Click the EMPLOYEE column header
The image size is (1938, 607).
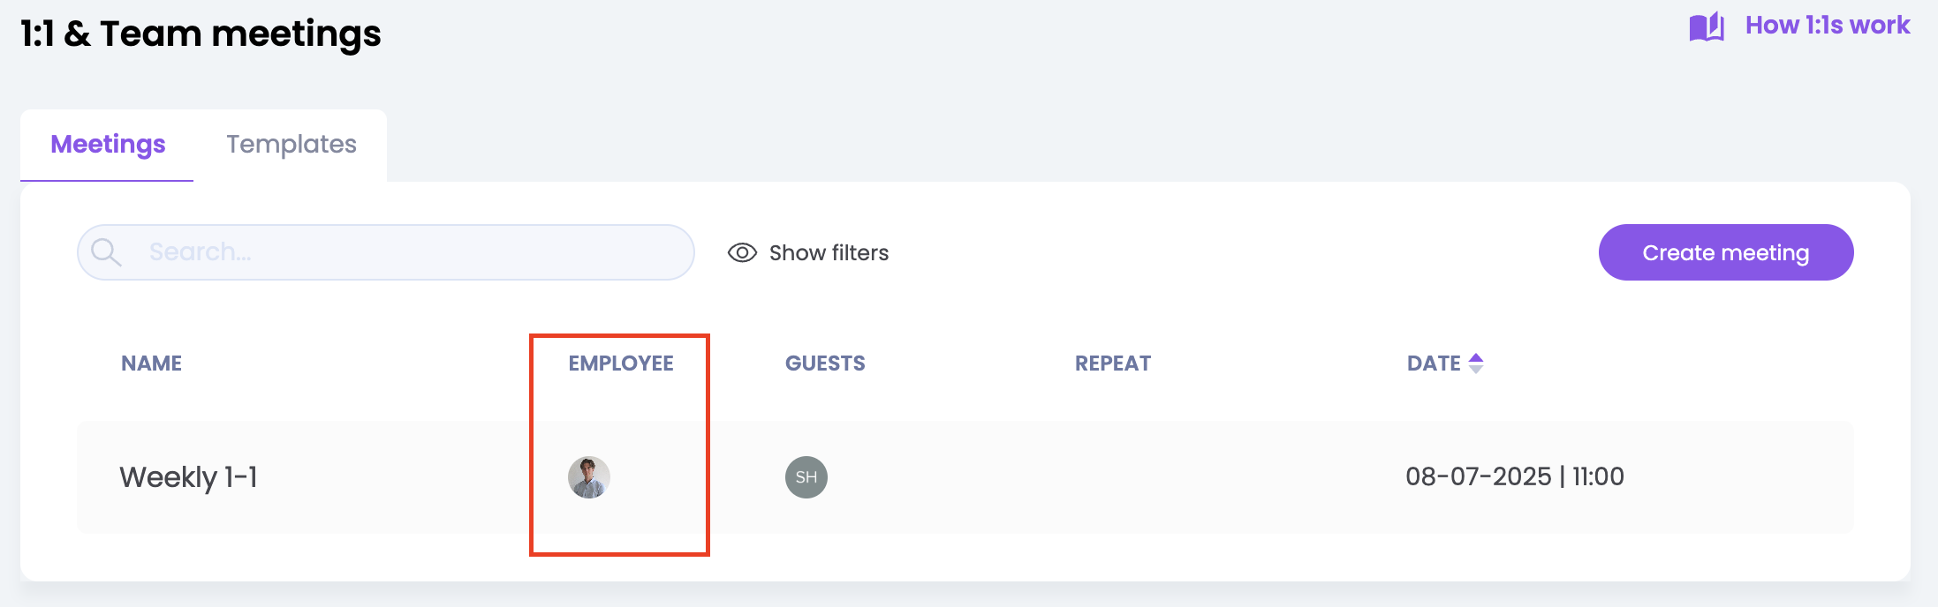620,363
